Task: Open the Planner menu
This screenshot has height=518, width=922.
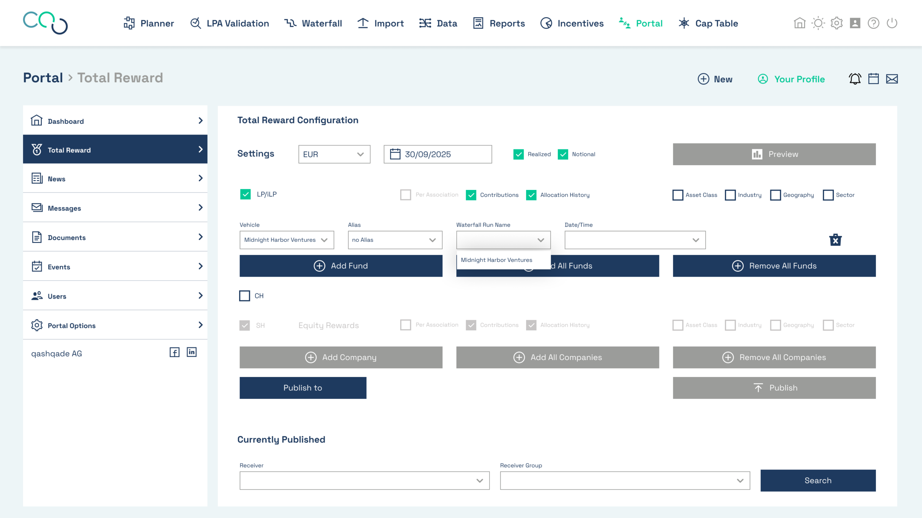Action: coord(149,23)
